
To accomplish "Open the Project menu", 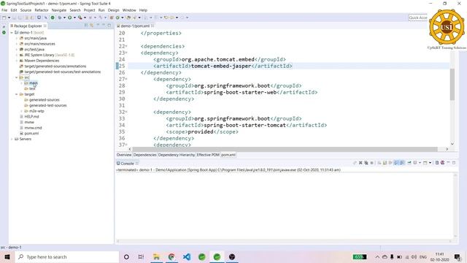I will click(x=89, y=10).
